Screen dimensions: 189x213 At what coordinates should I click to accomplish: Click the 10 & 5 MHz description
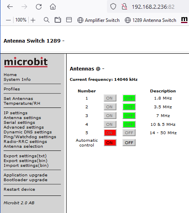(x=163, y=124)
